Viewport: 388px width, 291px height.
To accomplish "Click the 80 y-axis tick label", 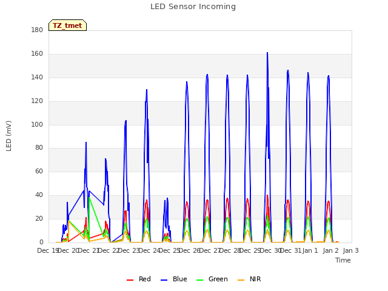I will pyautogui.click(x=39, y=148).
